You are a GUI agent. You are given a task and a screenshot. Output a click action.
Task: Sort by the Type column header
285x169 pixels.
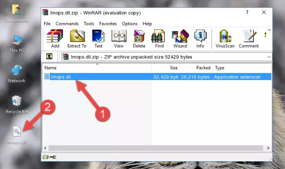(x=242, y=68)
